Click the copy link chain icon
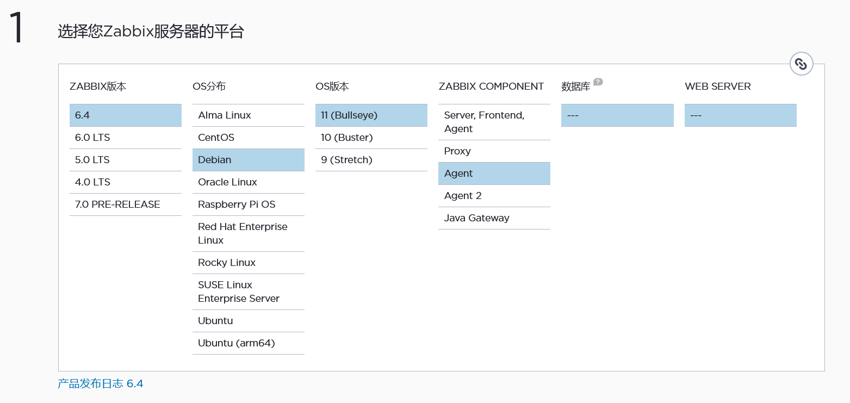The width and height of the screenshot is (850, 403). point(801,64)
